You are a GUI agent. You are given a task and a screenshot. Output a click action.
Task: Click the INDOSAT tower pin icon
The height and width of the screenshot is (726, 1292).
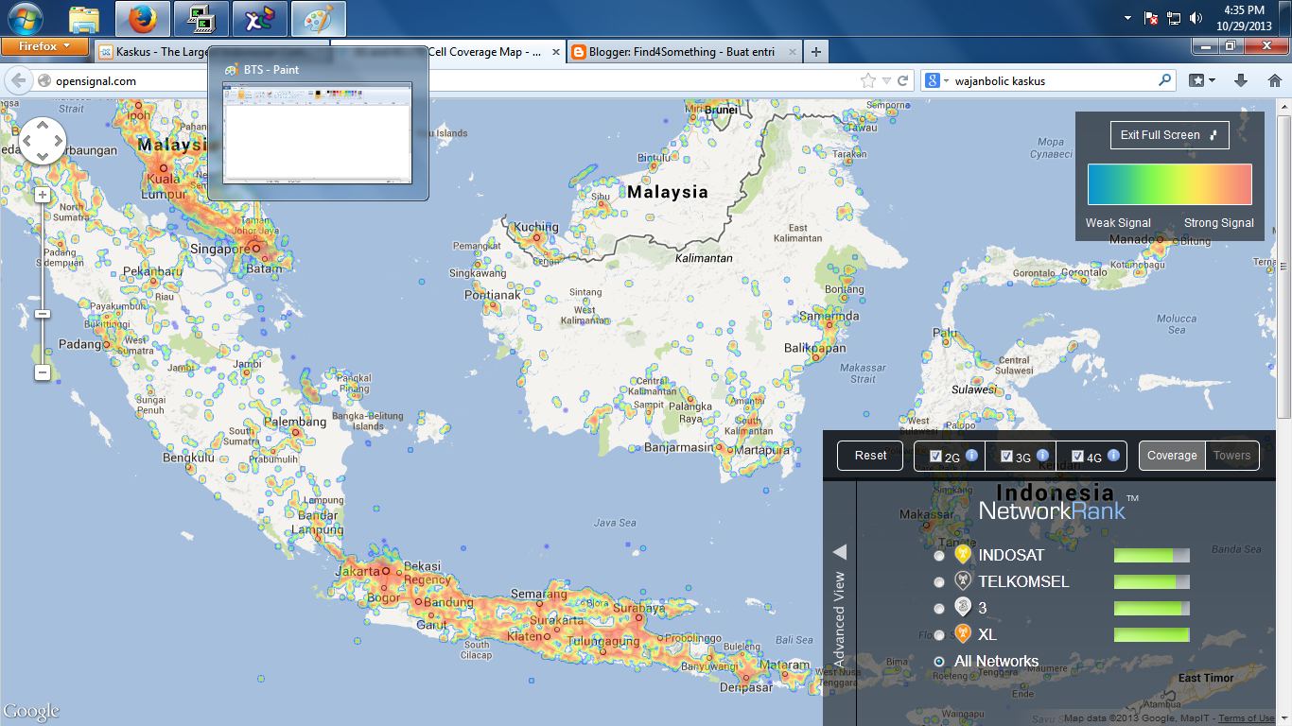tap(963, 555)
